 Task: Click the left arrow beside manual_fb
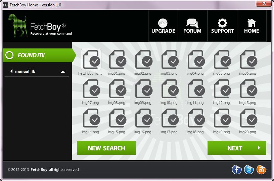(11, 71)
